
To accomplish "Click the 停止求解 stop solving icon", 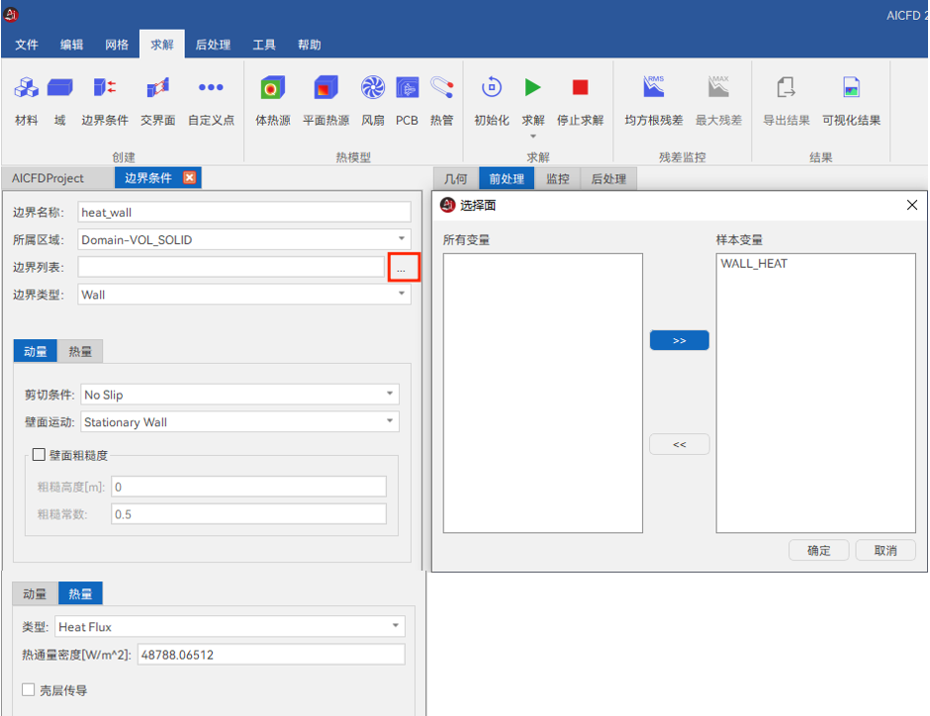I will tap(580, 88).
